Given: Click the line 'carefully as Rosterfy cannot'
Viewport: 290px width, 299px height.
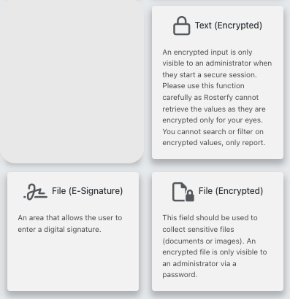Looking at the screenshot, I should 210,97.
